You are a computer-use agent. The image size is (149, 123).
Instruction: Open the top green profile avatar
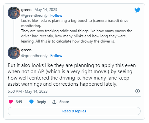tap(14, 13)
